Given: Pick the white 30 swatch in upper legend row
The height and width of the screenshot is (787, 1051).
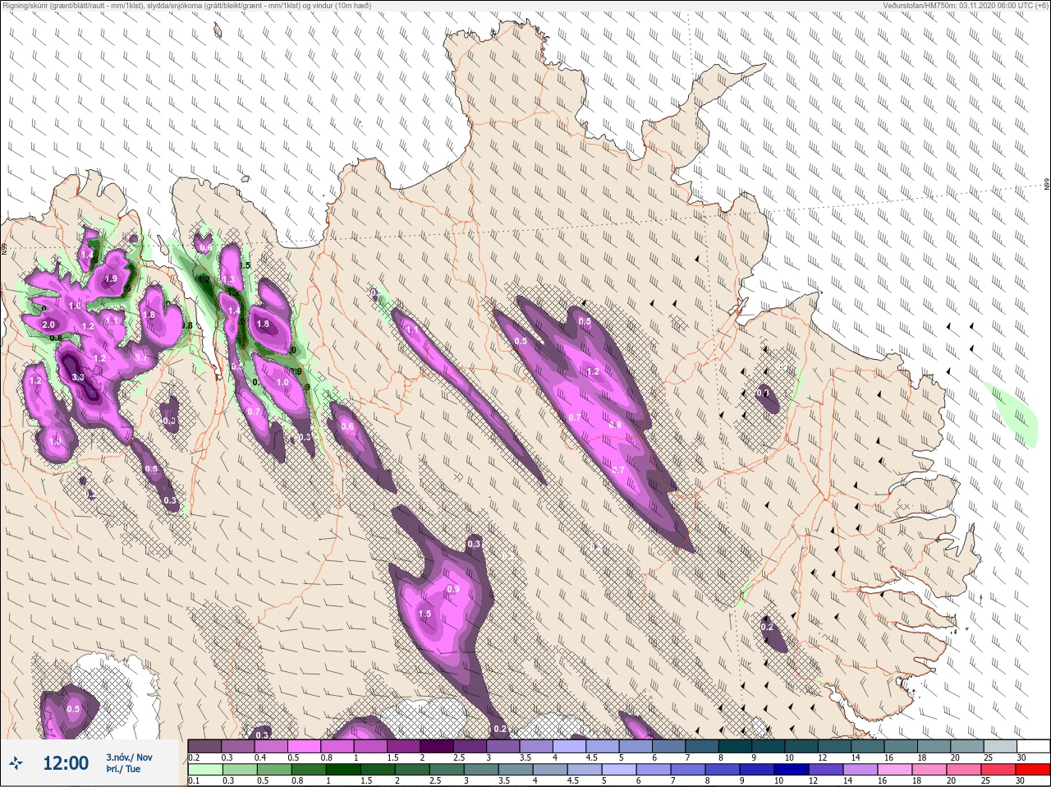Looking at the screenshot, I should pyautogui.click(x=1033, y=746).
